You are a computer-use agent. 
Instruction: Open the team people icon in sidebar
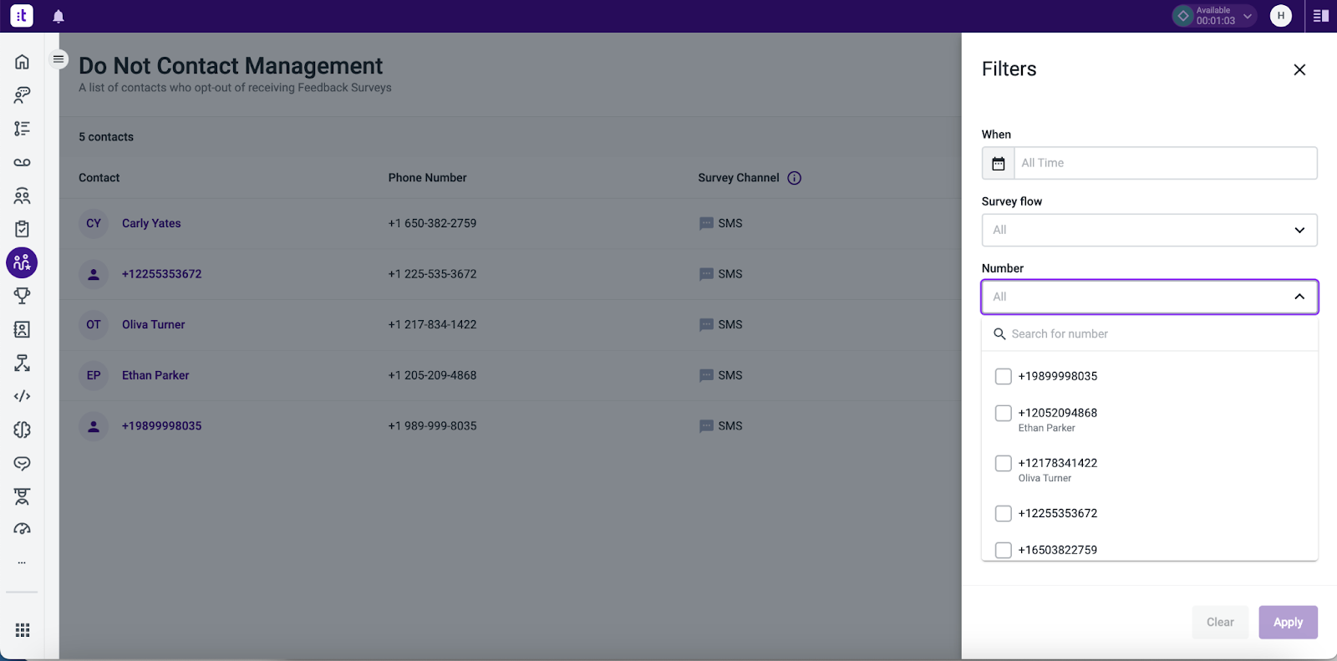(x=22, y=196)
